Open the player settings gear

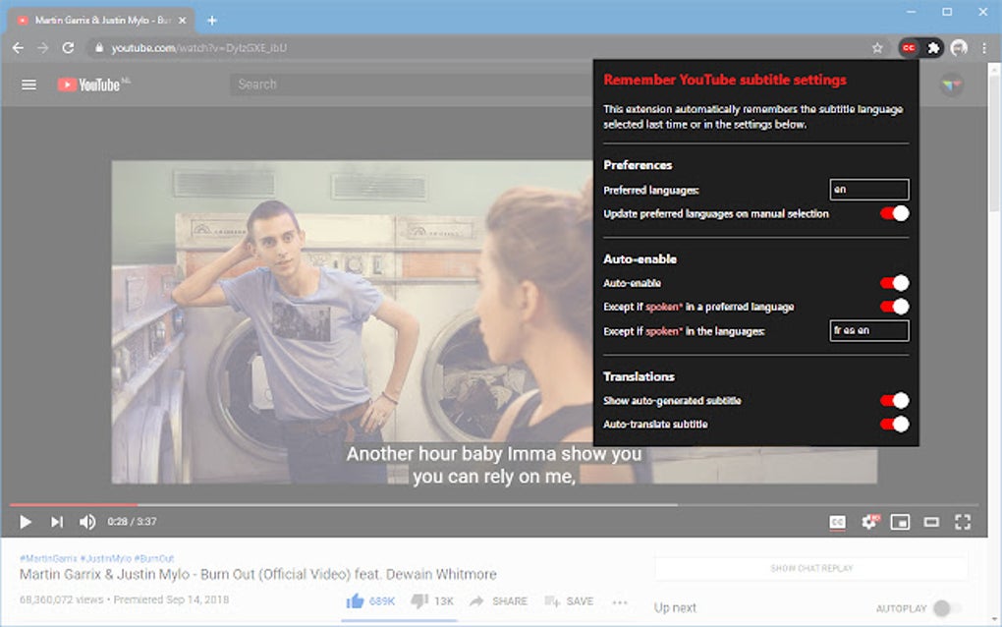click(x=868, y=522)
